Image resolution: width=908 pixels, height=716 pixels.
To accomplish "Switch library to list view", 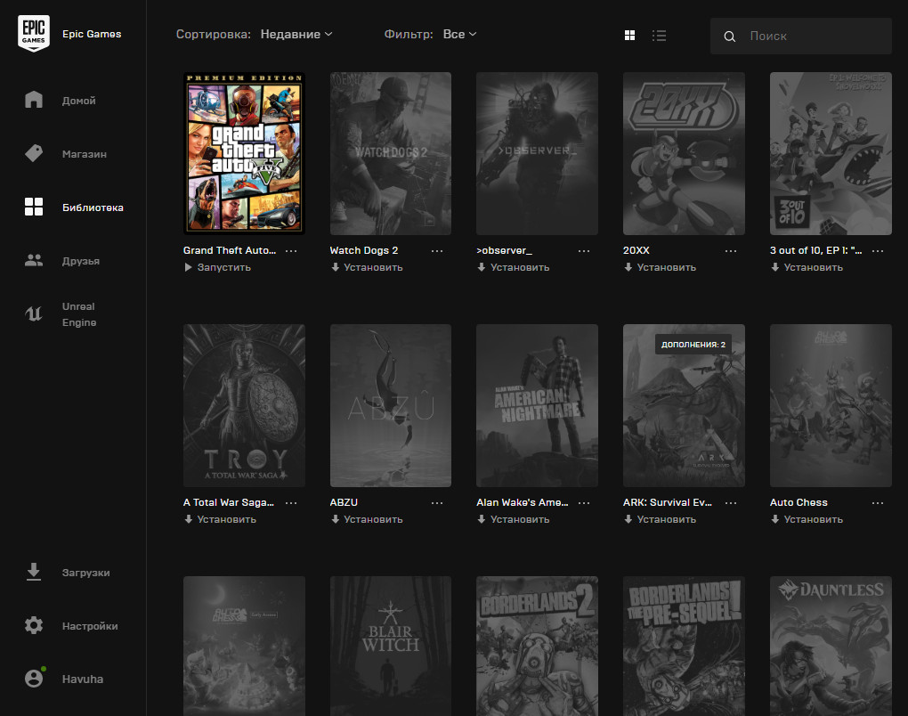I will [659, 36].
